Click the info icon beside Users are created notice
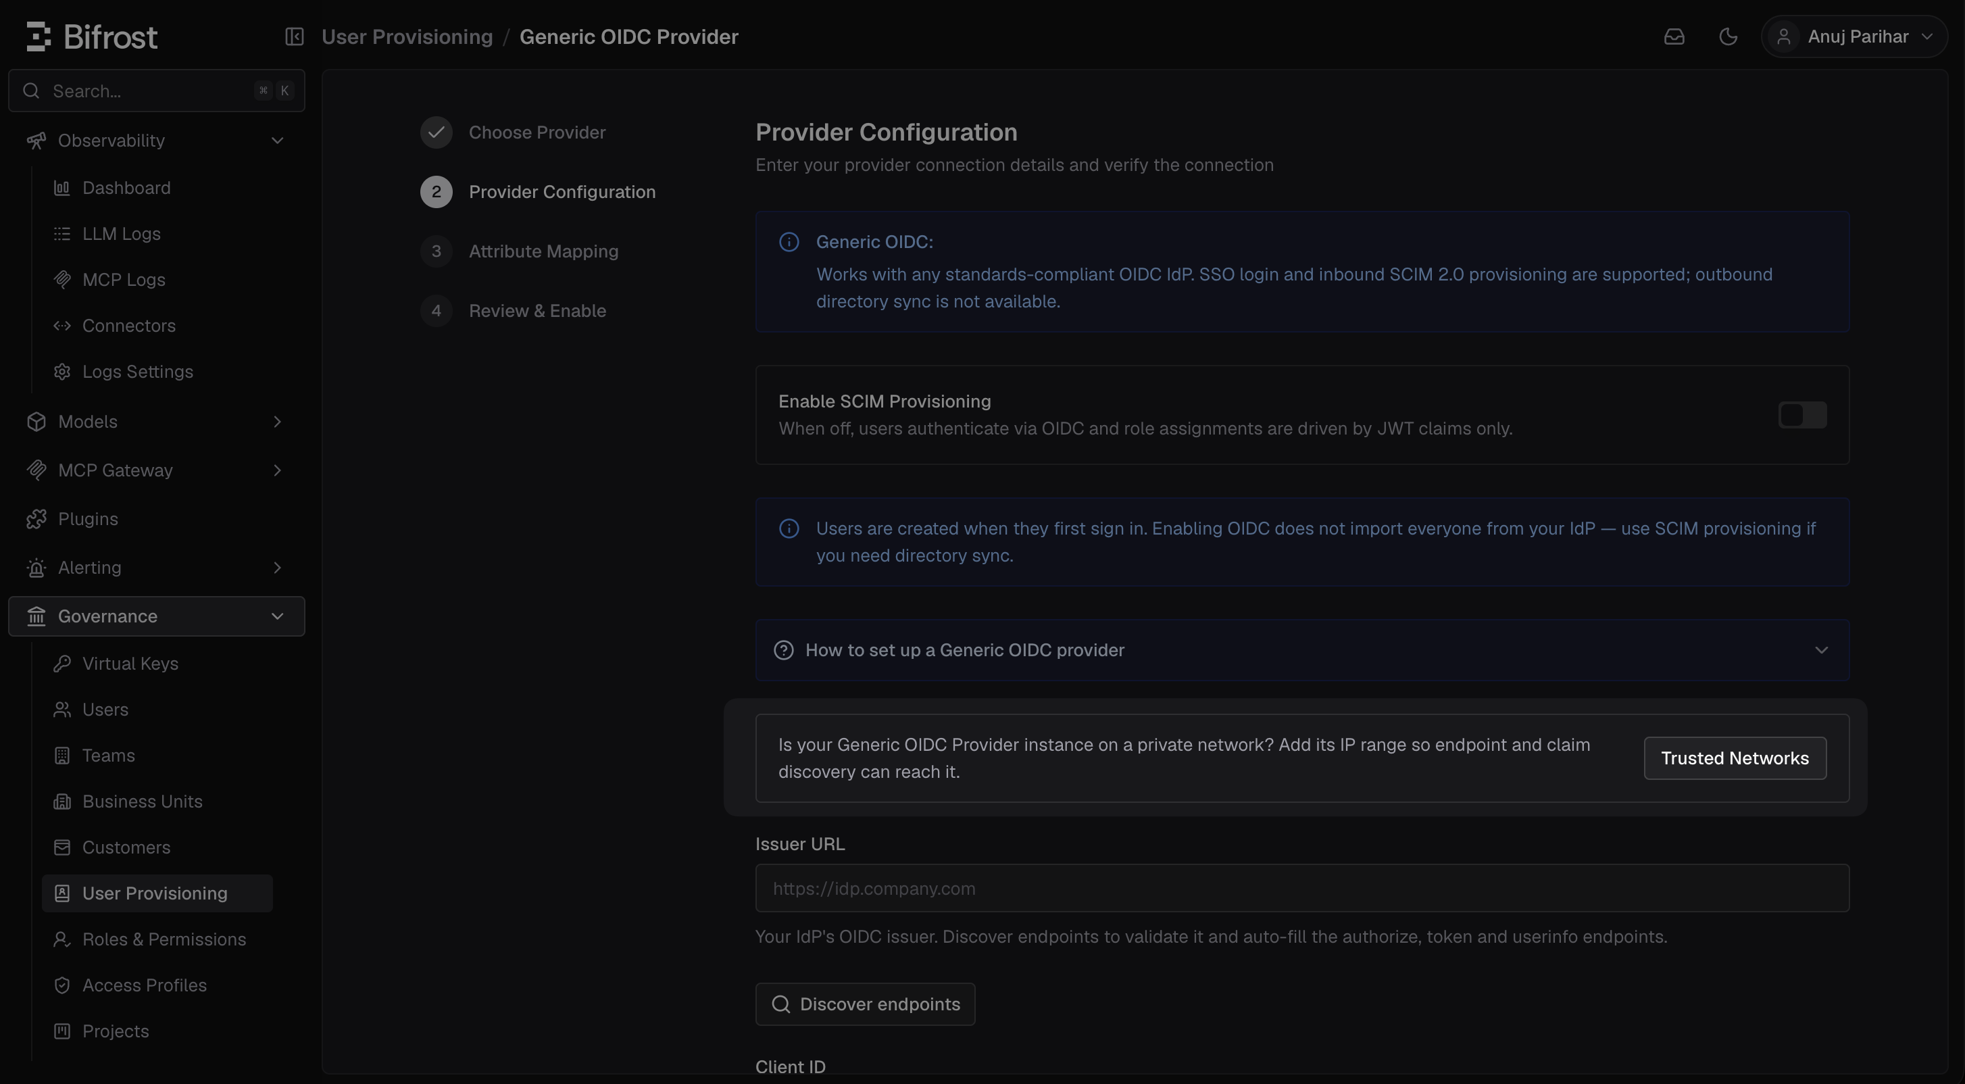Image resolution: width=1965 pixels, height=1084 pixels. coord(789,528)
